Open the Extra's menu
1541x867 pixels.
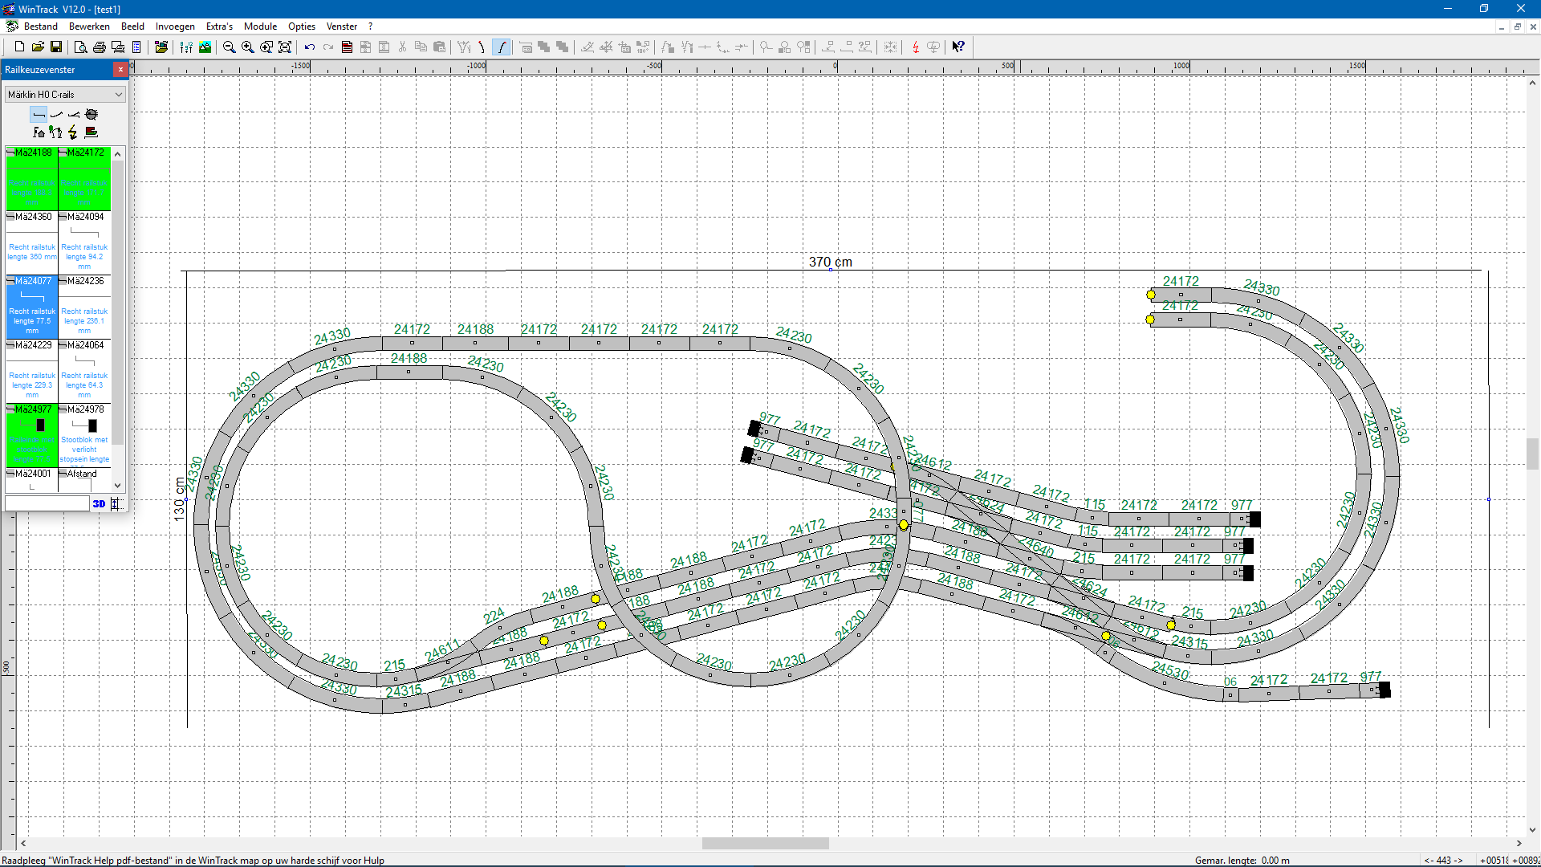point(219,26)
